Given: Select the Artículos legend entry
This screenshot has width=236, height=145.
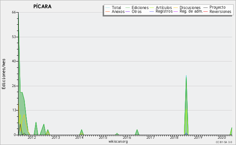Looking at the screenshot, I should click(164, 7).
